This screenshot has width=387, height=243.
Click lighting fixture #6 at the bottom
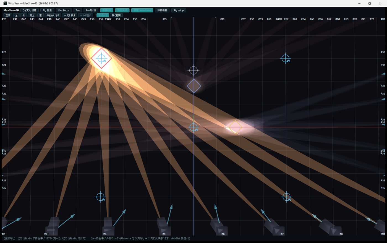[x=219, y=227]
